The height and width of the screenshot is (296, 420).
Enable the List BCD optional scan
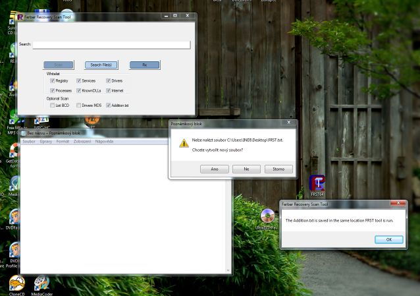[53, 105]
